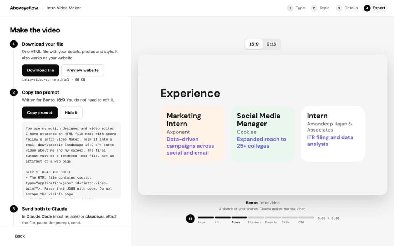Jump to the Numbers scene segment
Screen dimensions: 394x246
(x=256, y=220)
